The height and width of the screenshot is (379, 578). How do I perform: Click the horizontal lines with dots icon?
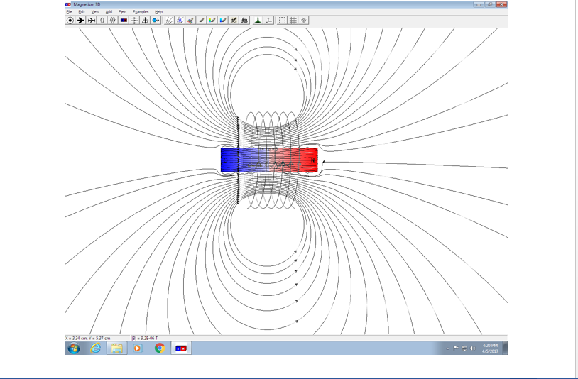click(134, 21)
